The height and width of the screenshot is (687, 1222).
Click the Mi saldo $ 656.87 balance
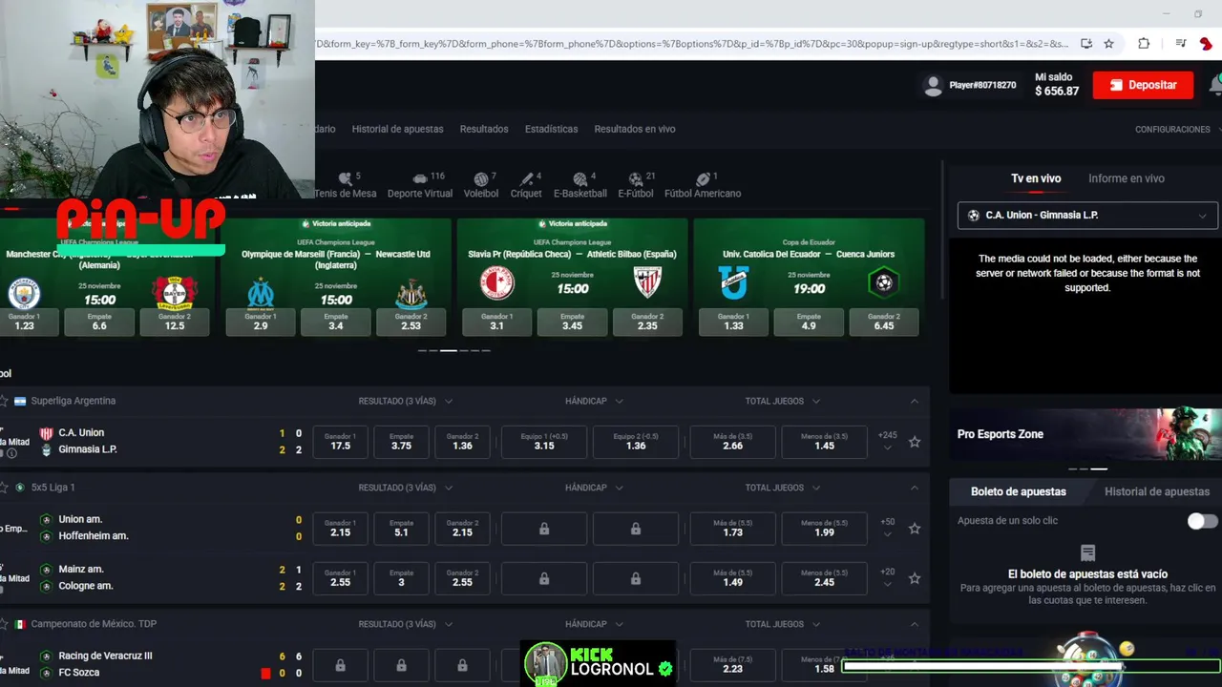[1057, 85]
